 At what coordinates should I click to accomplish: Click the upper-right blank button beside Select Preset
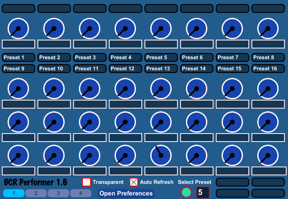tap(268, 182)
